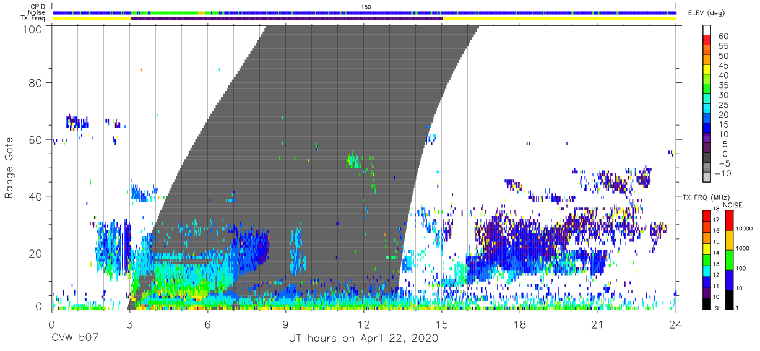Image resolution: width=760 pixels, height=351 pixels.
Task: Click the '20' range gate tick label
Action: point(37,253)
